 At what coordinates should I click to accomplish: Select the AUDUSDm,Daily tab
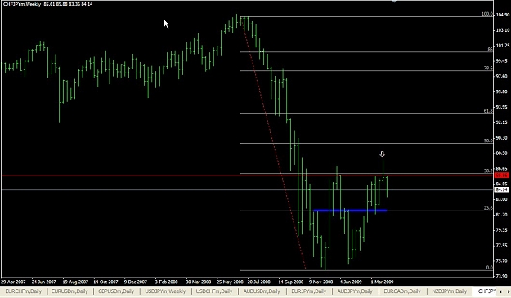pos(262,291)
